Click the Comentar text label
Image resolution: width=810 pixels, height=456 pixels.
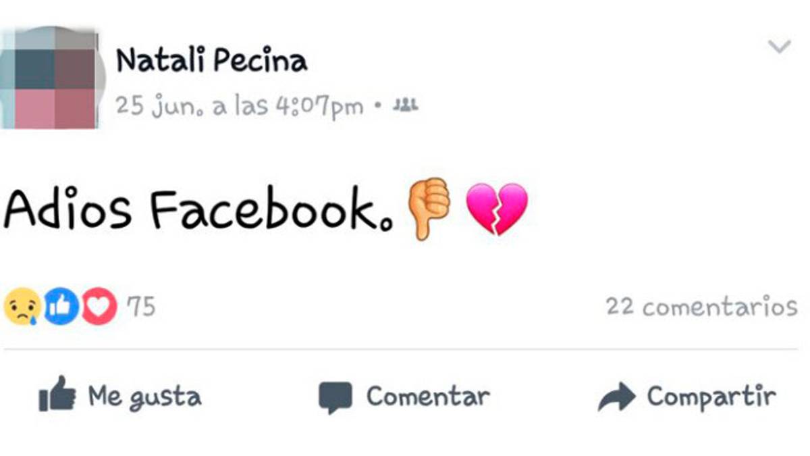click(428, 396)
